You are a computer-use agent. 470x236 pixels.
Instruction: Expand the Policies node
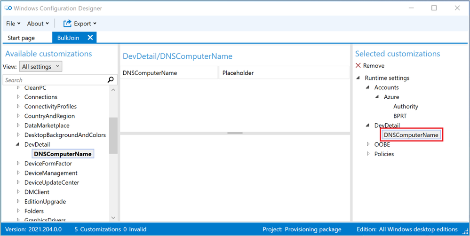point(368,154)
